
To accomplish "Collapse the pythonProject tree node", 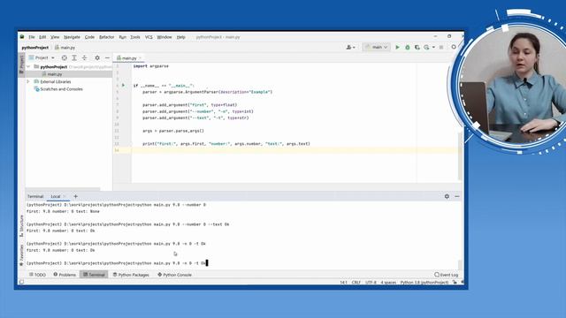I will click(28, 67).
